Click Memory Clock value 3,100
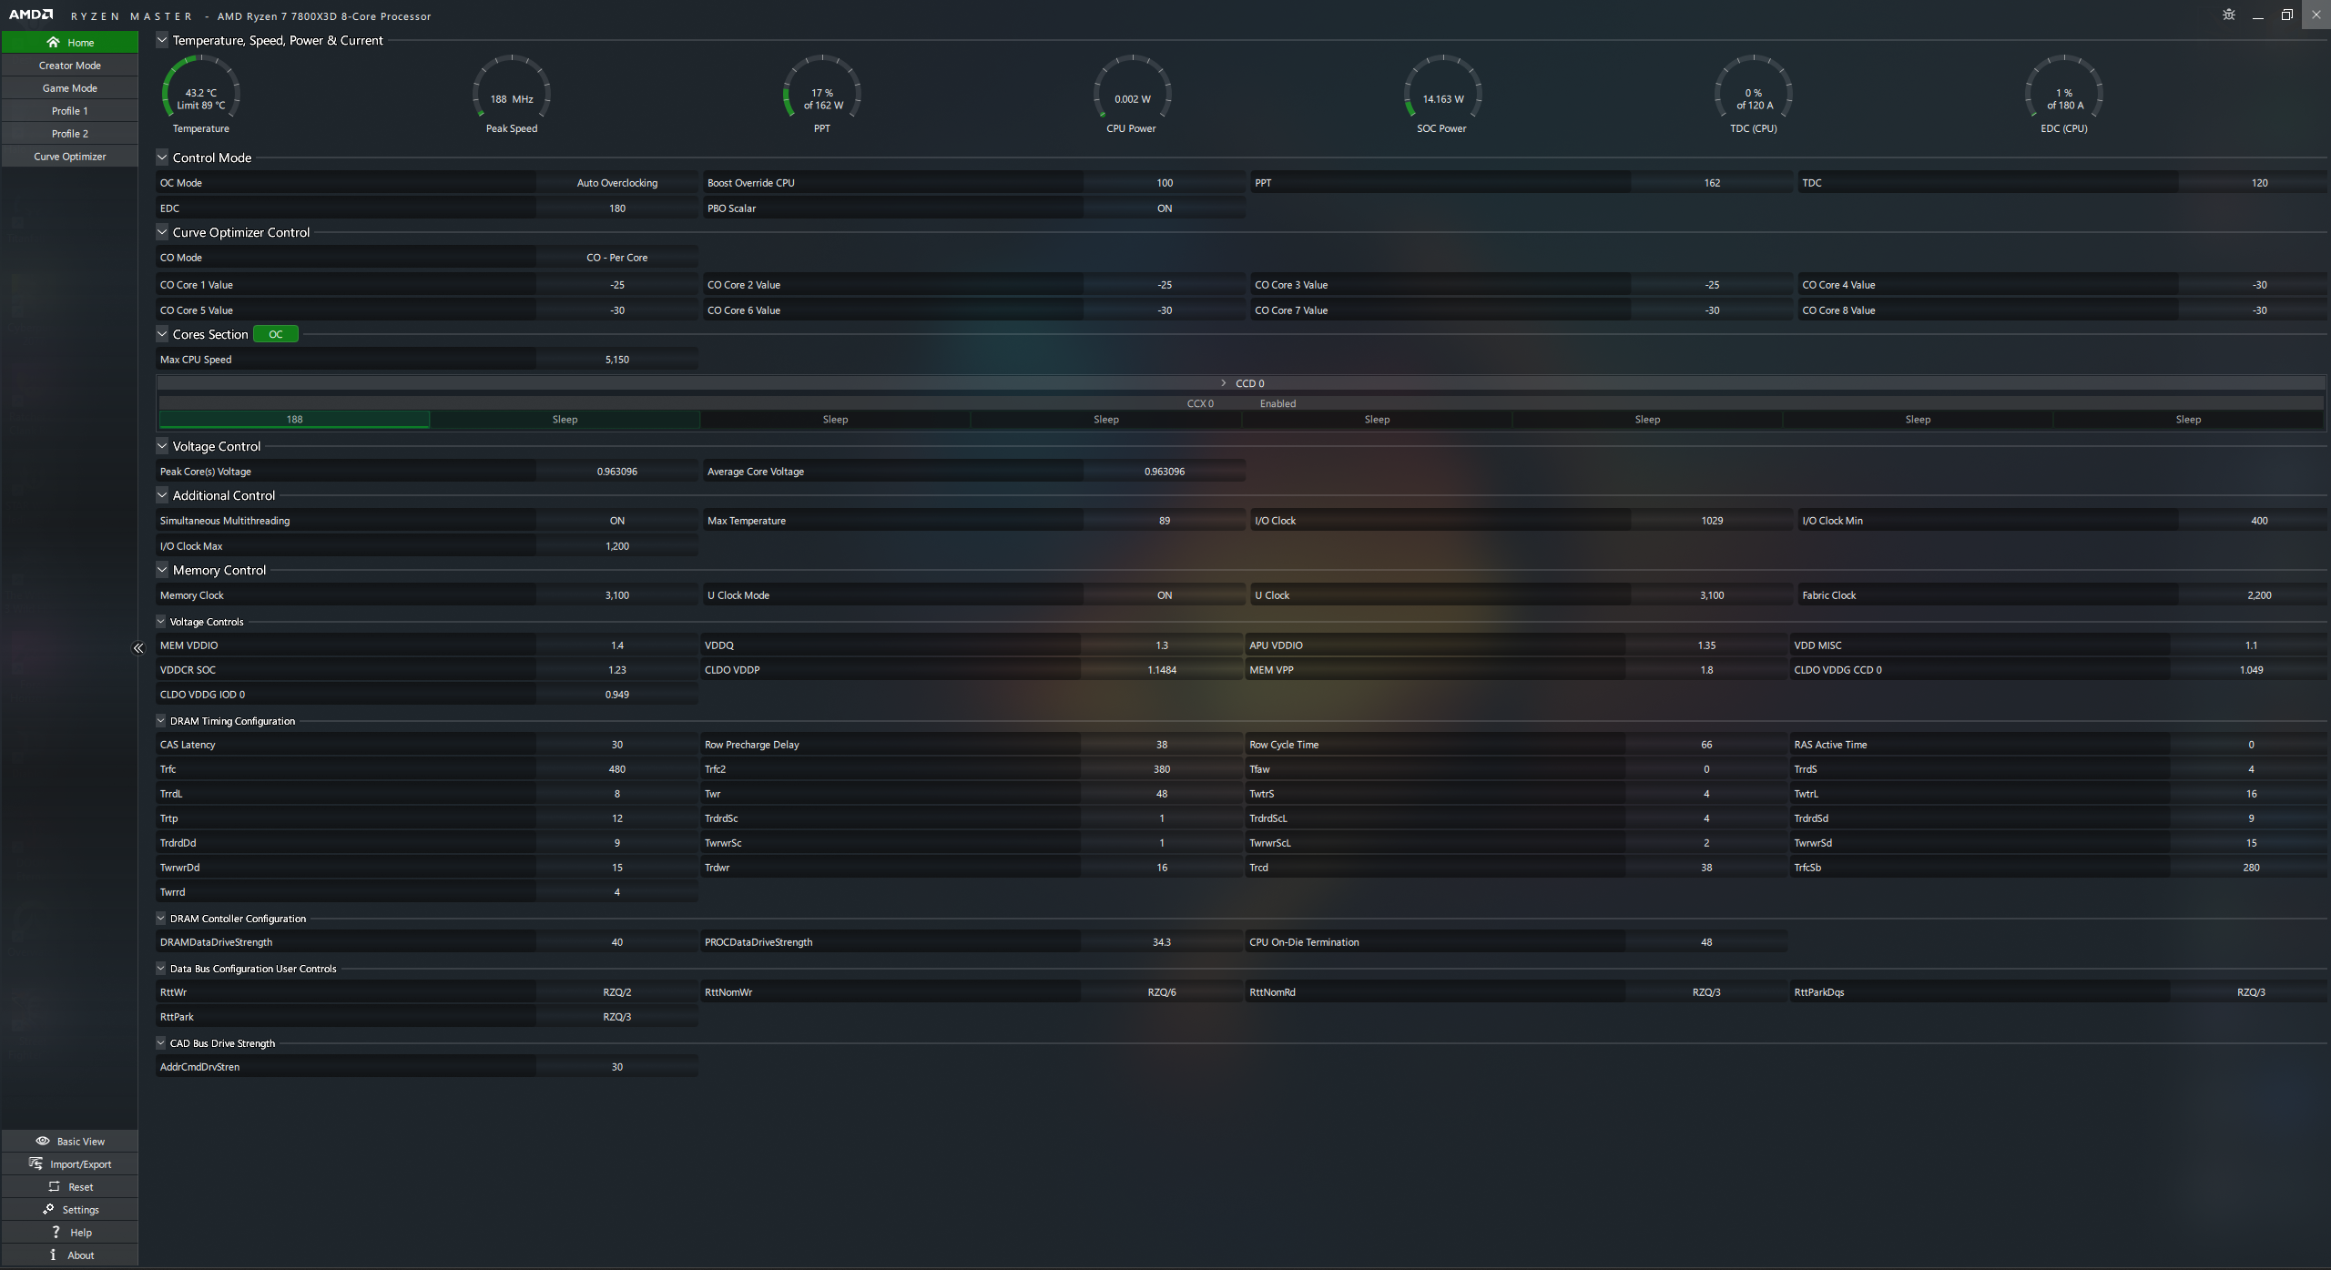Screen dimensions: 2331x1270 (617, 595)
